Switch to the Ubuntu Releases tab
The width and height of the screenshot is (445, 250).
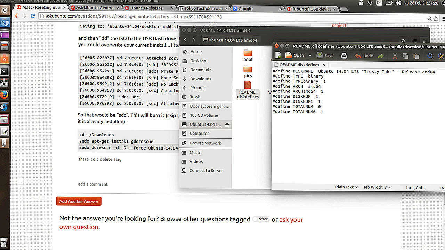(146, 8)
